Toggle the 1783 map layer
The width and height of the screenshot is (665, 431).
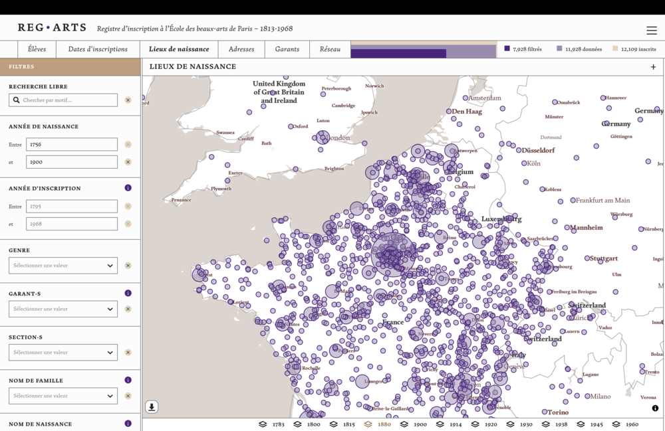click(x=271, y=424)
